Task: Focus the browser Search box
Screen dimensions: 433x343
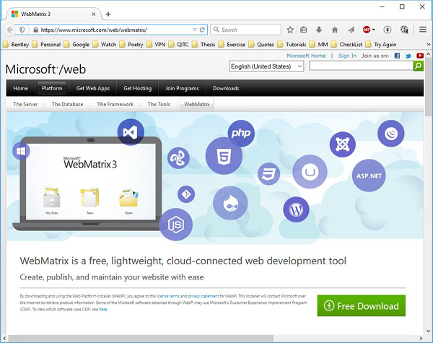Action: tap(246, 30)
